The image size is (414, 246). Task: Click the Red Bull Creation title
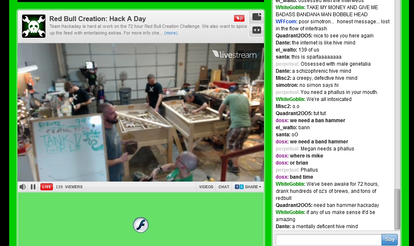point(97,19)
